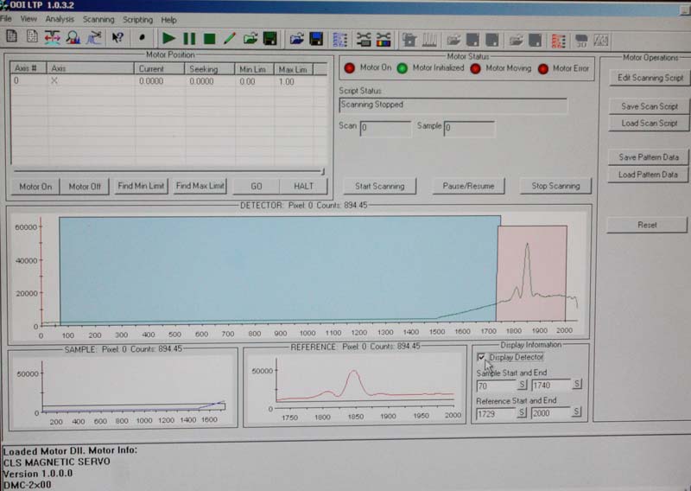Click the Find Min Limit button
This screenshot has height=491, width=691.
tap(141, 186)
